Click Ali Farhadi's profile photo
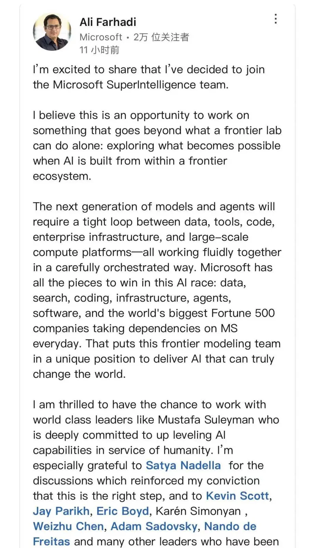Viewport: 315px width, 548px height. tap(52, 32)
